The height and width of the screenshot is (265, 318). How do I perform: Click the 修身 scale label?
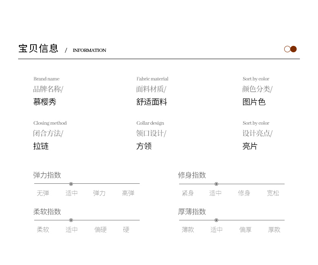click(x=244, y=193)
